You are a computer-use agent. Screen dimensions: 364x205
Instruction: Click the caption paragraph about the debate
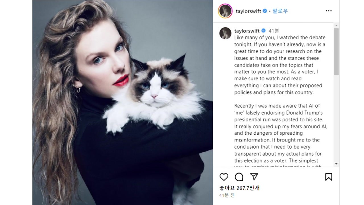point(280,65)
